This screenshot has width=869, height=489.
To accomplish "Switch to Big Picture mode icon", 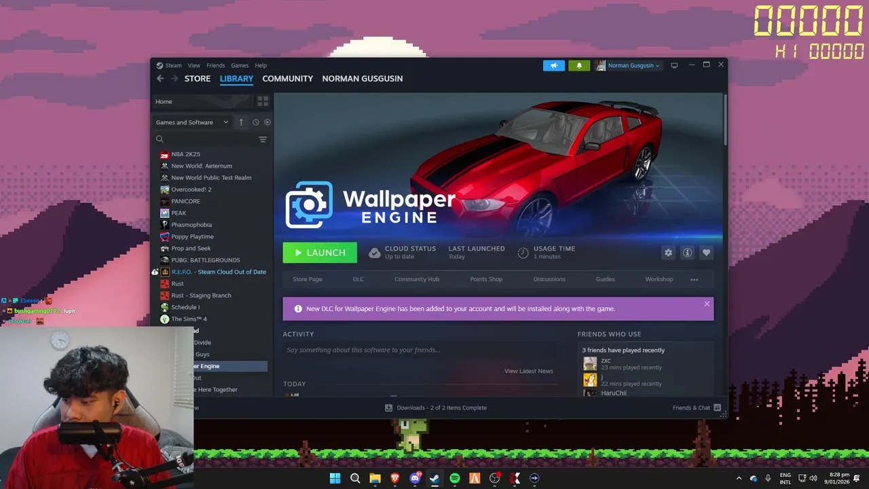I will pyautogui.click(x=674, y=65).
